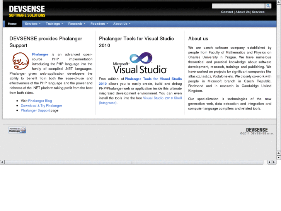
Task: Visit the Phalanger Blog link
Action: tap(40, 101)
